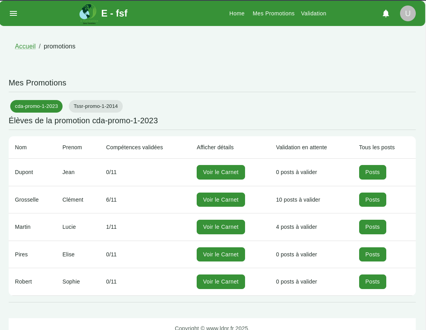This screenshot has height=330, width=426.
Task: Open the user avatar menu
Action: point(408,13)
